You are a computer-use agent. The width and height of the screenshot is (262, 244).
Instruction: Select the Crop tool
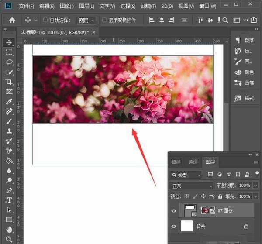(x=9, y=82)
